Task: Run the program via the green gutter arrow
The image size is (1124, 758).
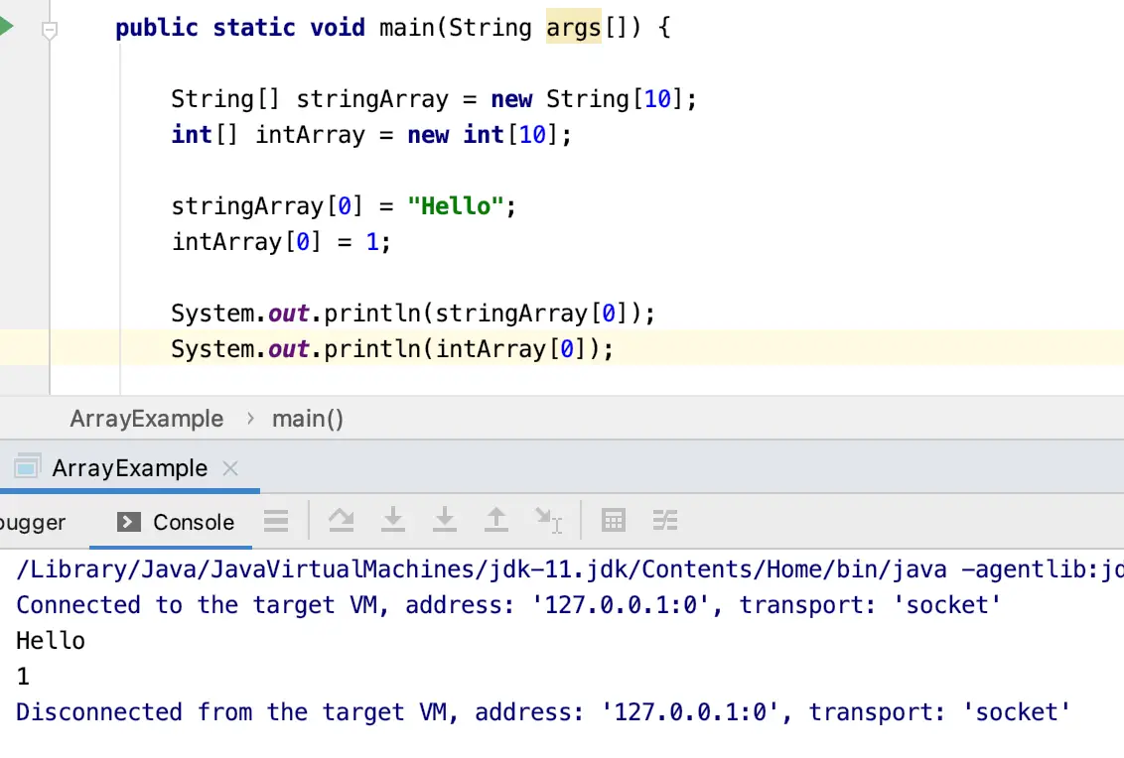Action: (7, 28)
